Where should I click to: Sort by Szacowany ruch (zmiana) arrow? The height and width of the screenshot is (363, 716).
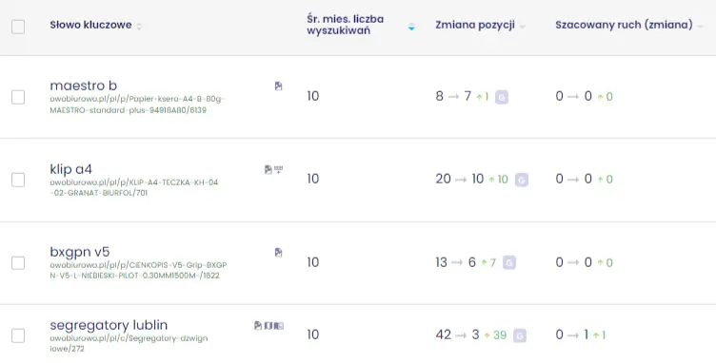700,27
